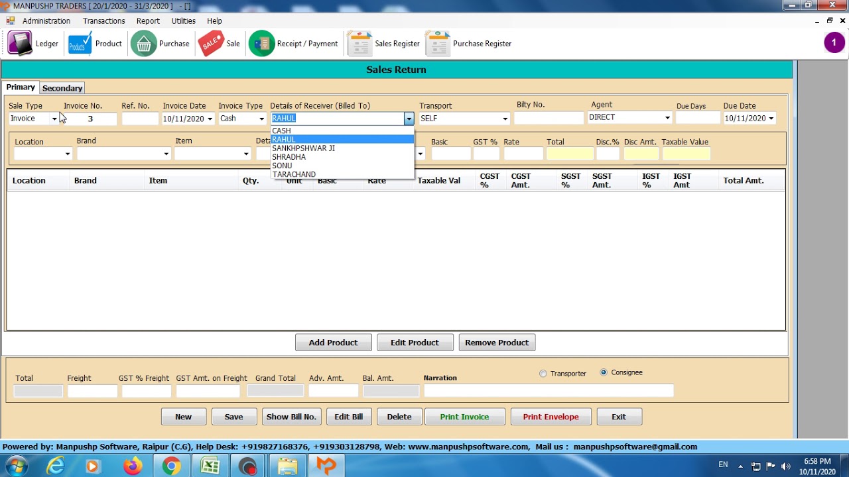Open the Help menu
This screenshot has width=849, height=477.
214,21
